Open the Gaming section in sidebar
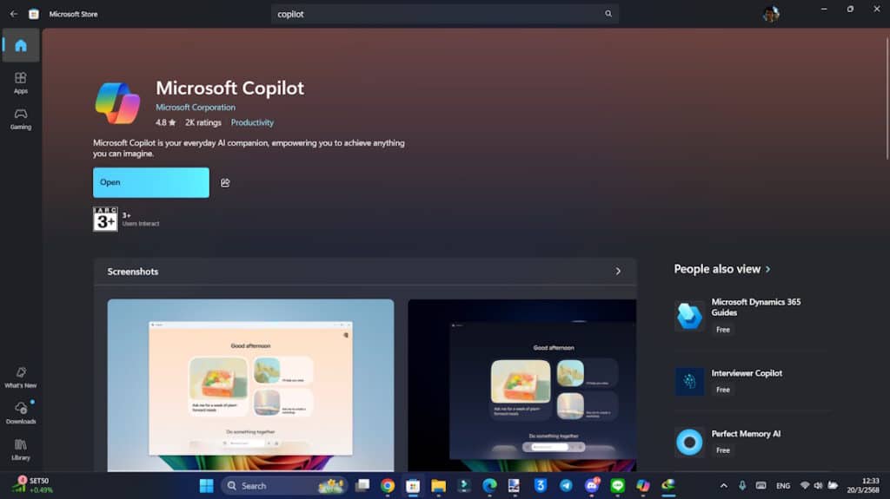The height and width of the screenshot is (499, 890). tap(21, 119)
